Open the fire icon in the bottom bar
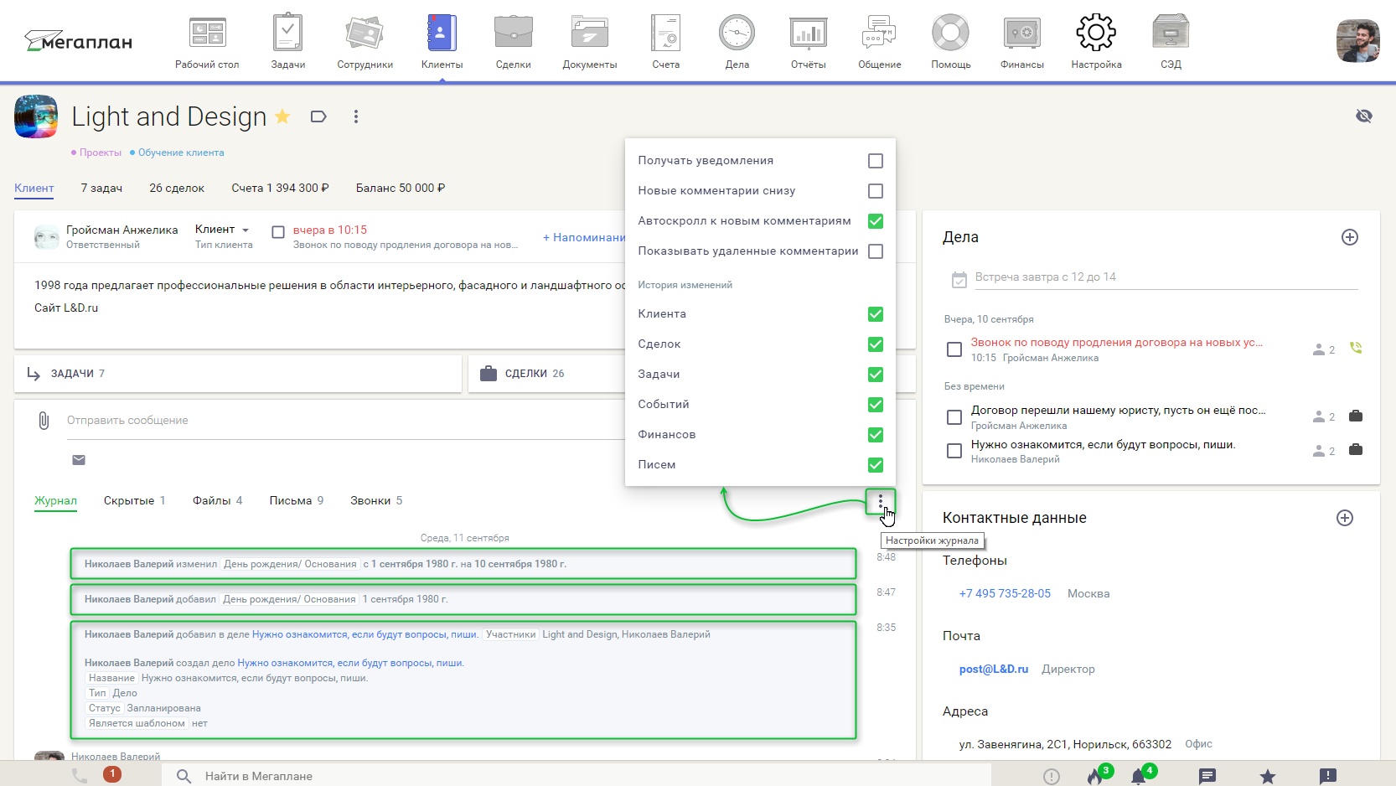1396x786 pixels. (x=1095, y=776)
